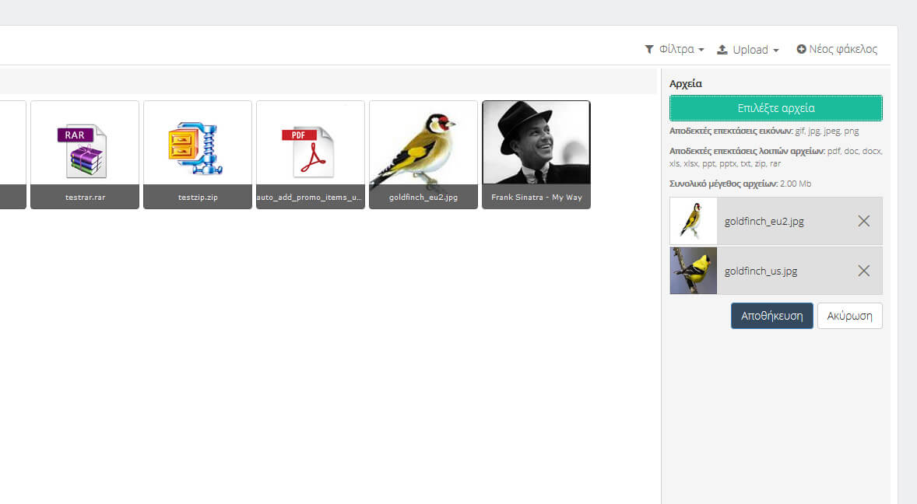This screenshot has height=504, width=917.
Task: Click the plus circle new-folder icon
Action: point(801,49)
